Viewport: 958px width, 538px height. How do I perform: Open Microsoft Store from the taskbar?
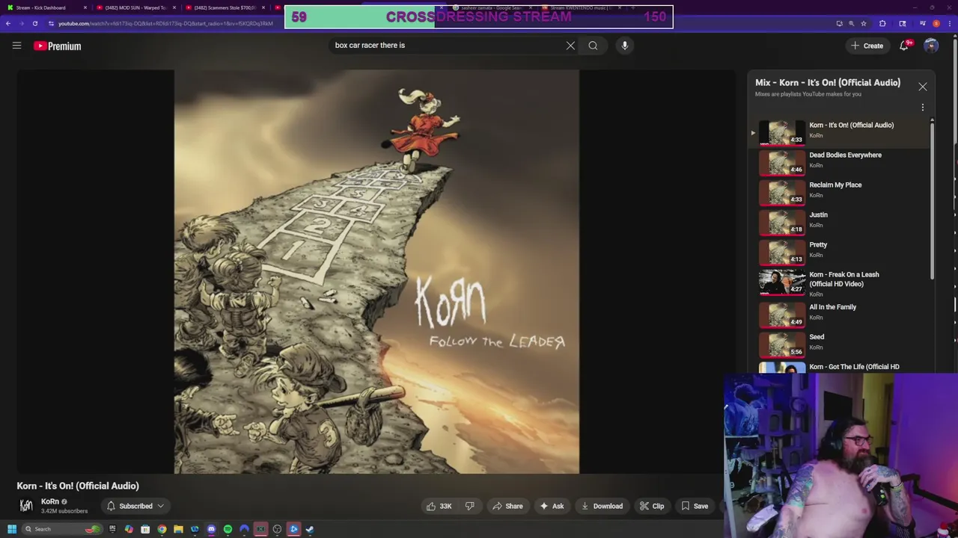[x=145, y=529]
